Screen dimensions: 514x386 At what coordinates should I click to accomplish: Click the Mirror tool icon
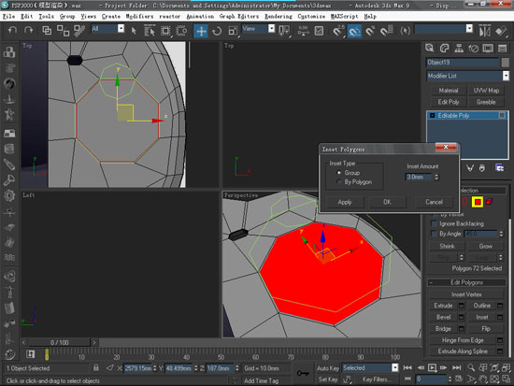point(484,31)
